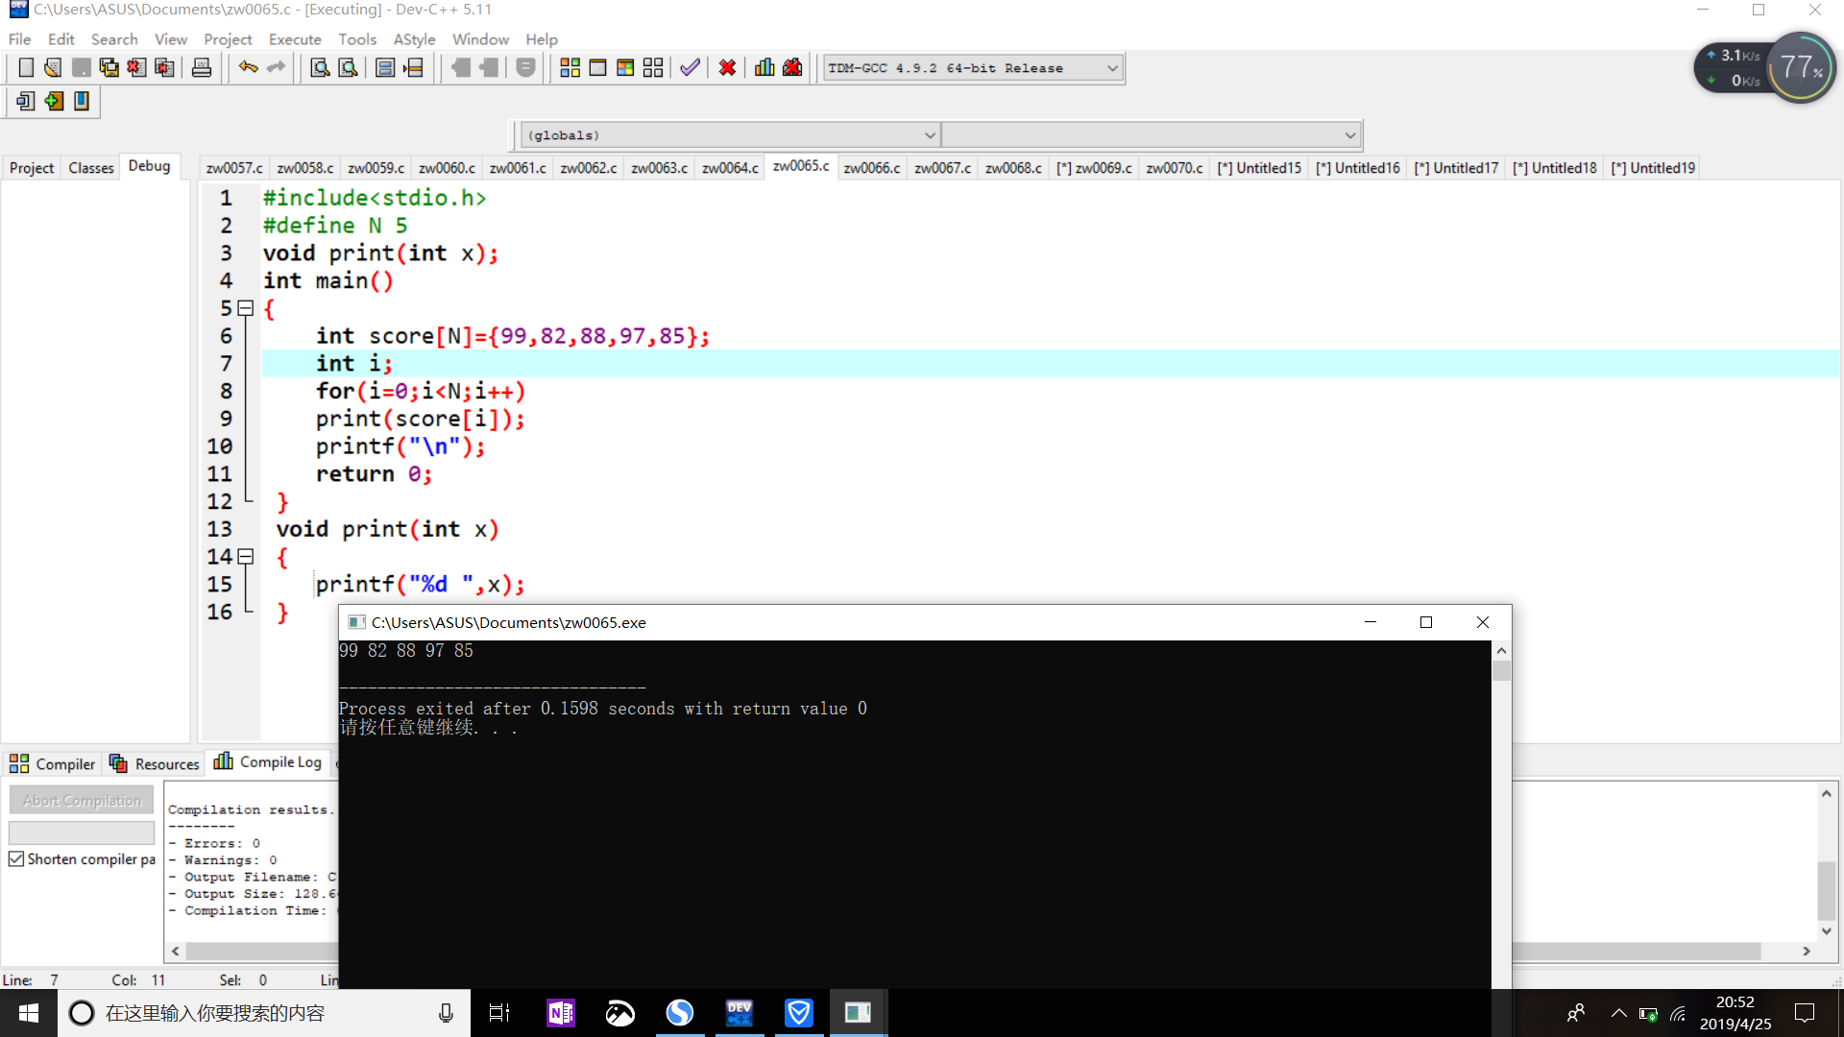Click the Run program toolbar icon
1844x1037 pixels.
[597, 67]
